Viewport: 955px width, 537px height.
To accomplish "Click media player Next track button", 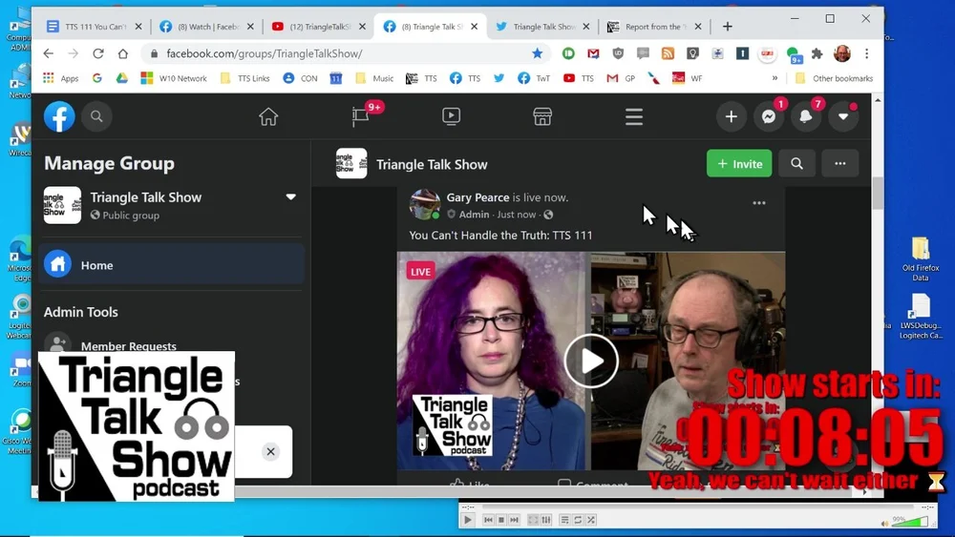I will (514, 520).
